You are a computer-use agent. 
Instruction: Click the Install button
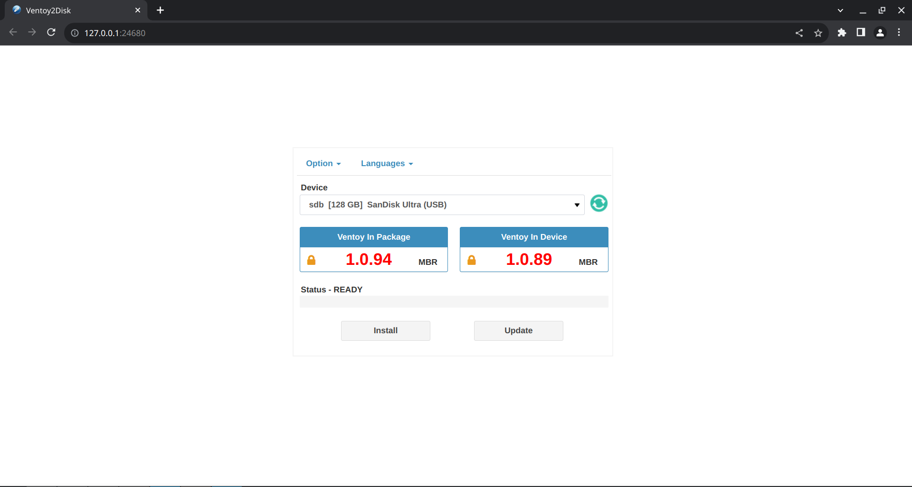(385, 330)
